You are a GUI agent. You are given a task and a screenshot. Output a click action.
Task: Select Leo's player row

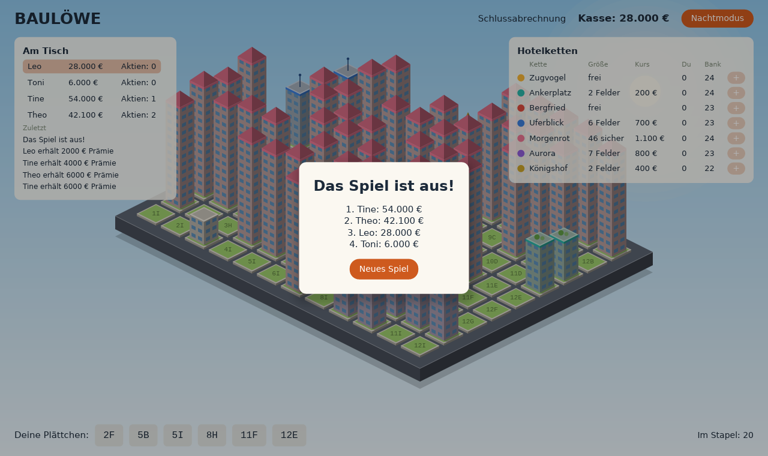tap(92, 67)
